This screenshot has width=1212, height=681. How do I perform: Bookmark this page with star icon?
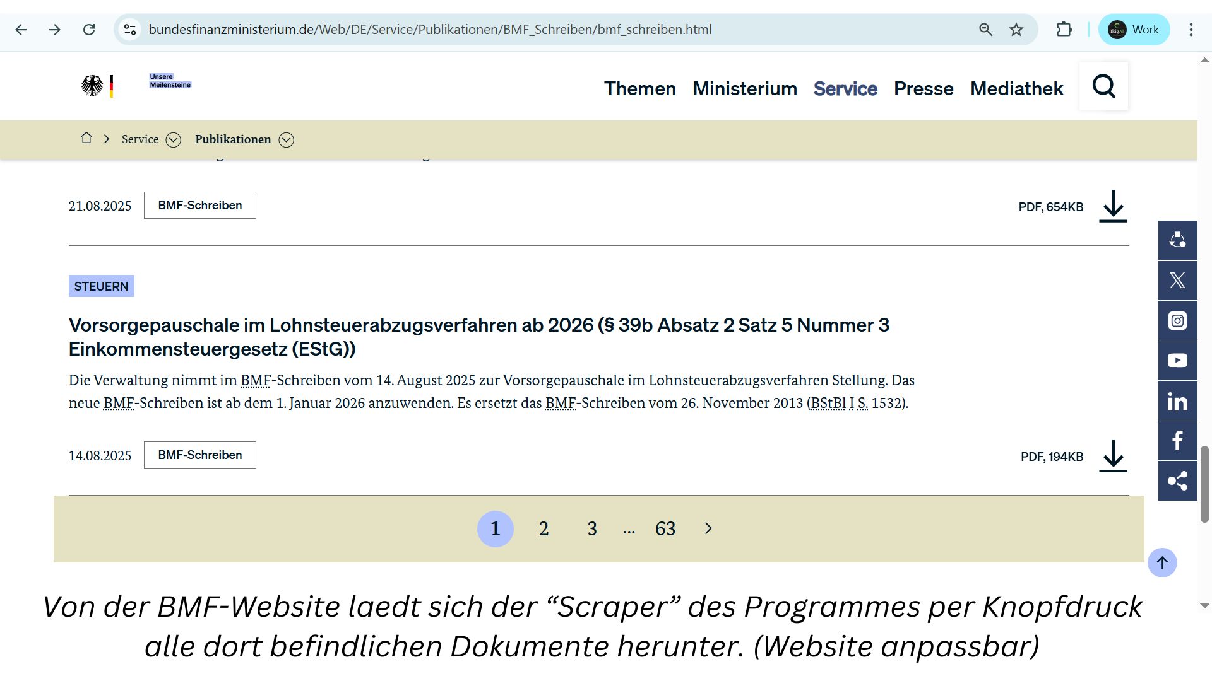click(1016, 30)
